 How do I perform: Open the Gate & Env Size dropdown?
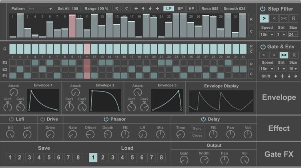[293, 69]
